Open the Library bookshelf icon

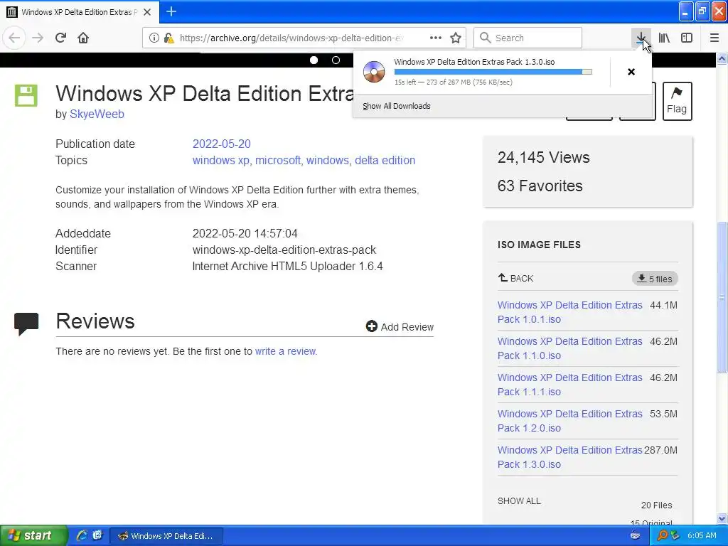(664, 38)
